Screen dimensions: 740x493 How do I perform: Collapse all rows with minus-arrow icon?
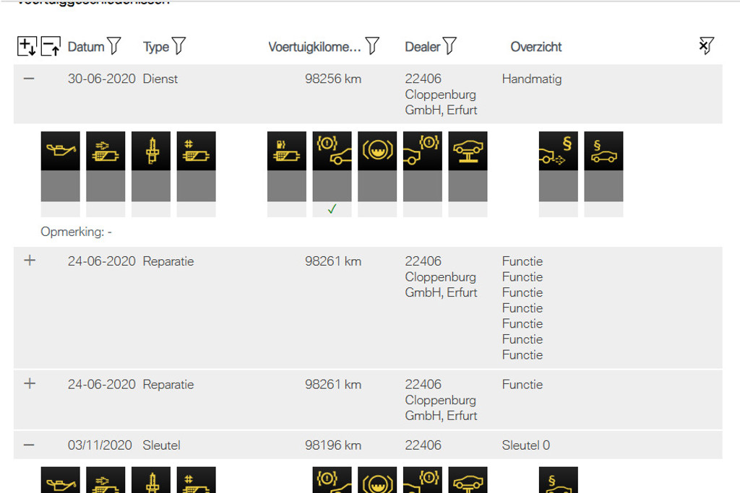[x=51, y=46]
